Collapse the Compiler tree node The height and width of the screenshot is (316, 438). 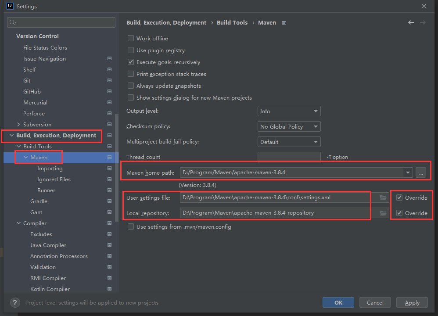(x=18, y=223)
